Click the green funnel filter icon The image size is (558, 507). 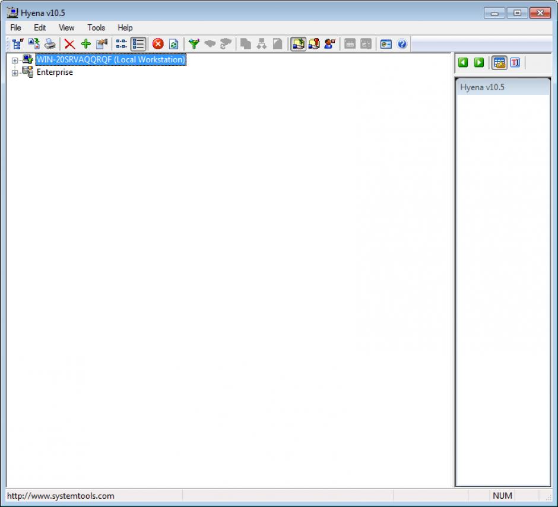pyautogui.click(x=194, y=44)
